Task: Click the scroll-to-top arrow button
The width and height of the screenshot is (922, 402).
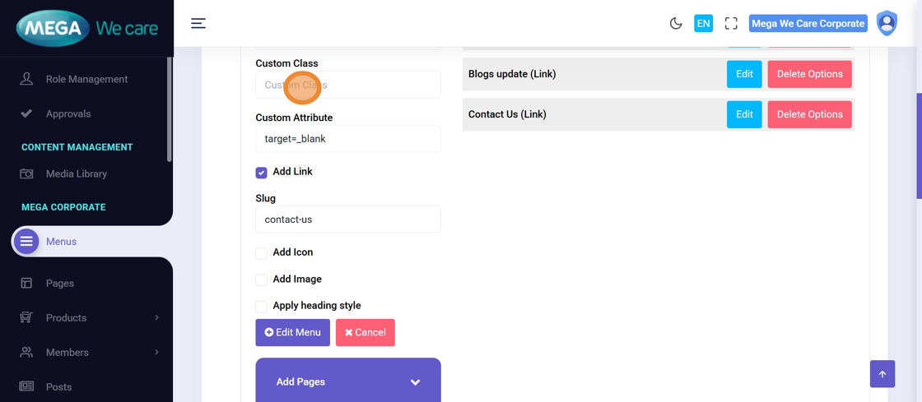Action: 882,374
